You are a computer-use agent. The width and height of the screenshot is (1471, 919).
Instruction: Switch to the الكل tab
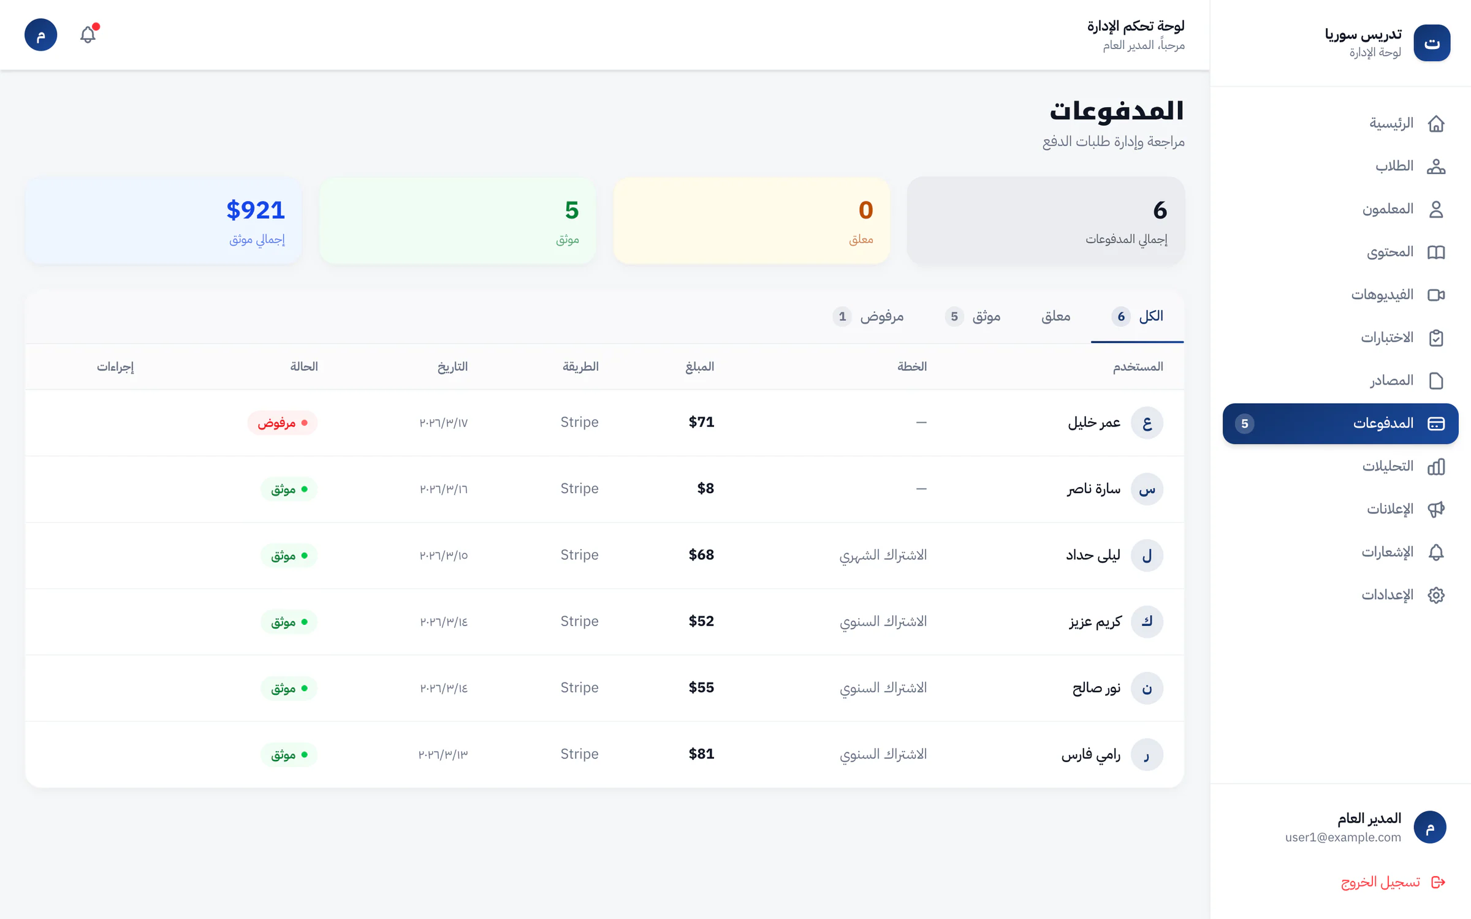(1137, 317)
